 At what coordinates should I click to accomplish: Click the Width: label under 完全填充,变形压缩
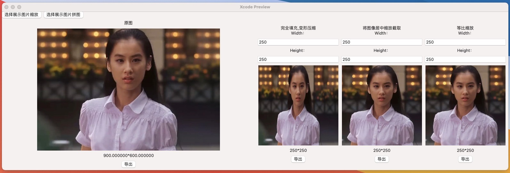click(x=298, y=33)
